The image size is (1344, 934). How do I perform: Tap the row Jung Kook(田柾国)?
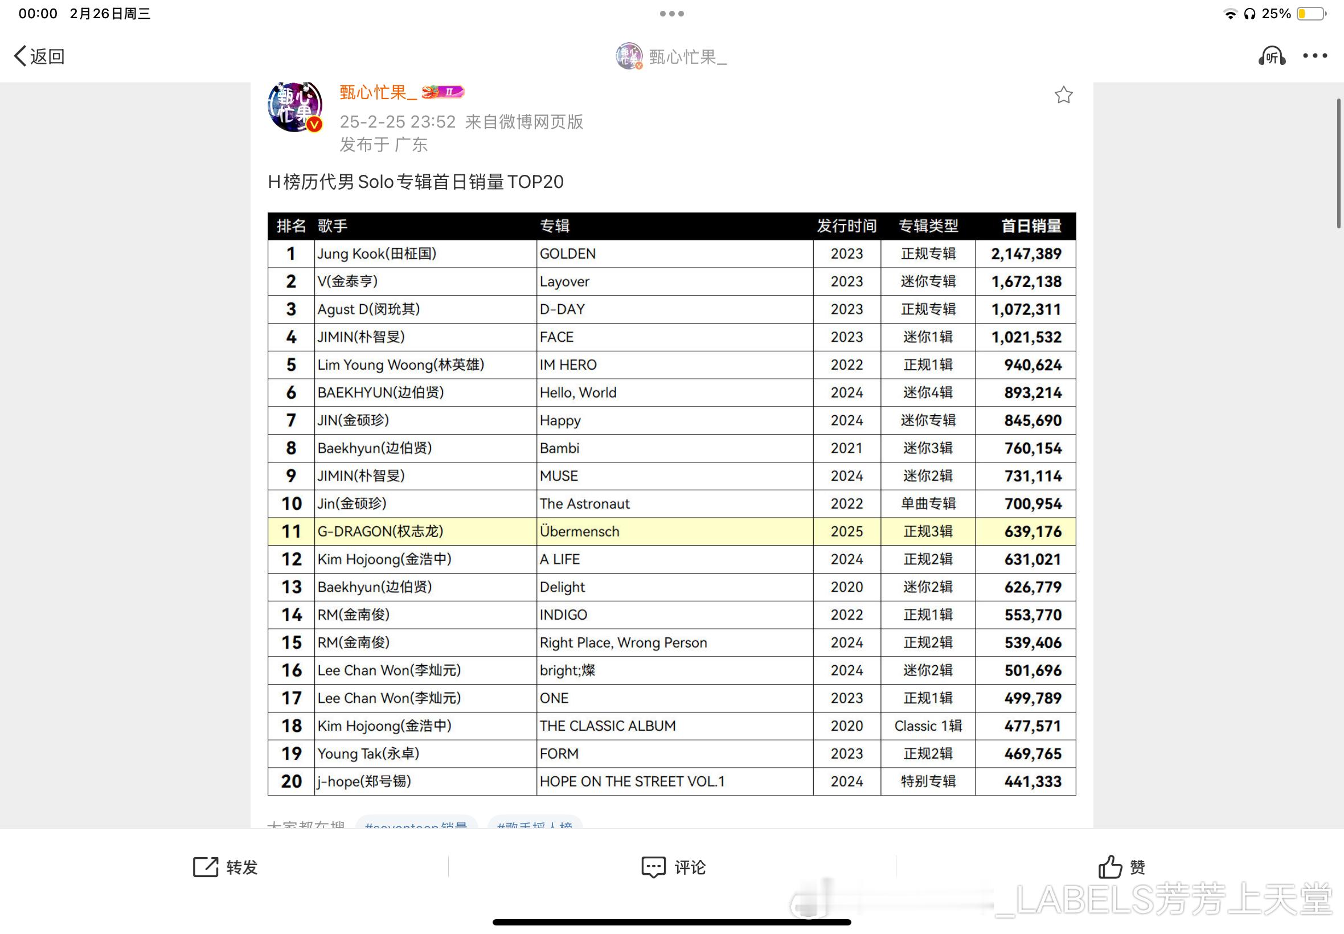click(x=671, y=253)
